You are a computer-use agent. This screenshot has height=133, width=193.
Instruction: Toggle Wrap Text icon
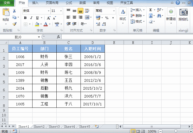[x=87, y=11]
